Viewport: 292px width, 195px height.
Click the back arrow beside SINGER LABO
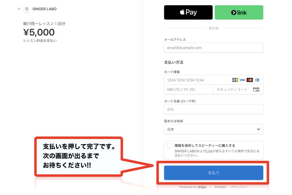19,9
